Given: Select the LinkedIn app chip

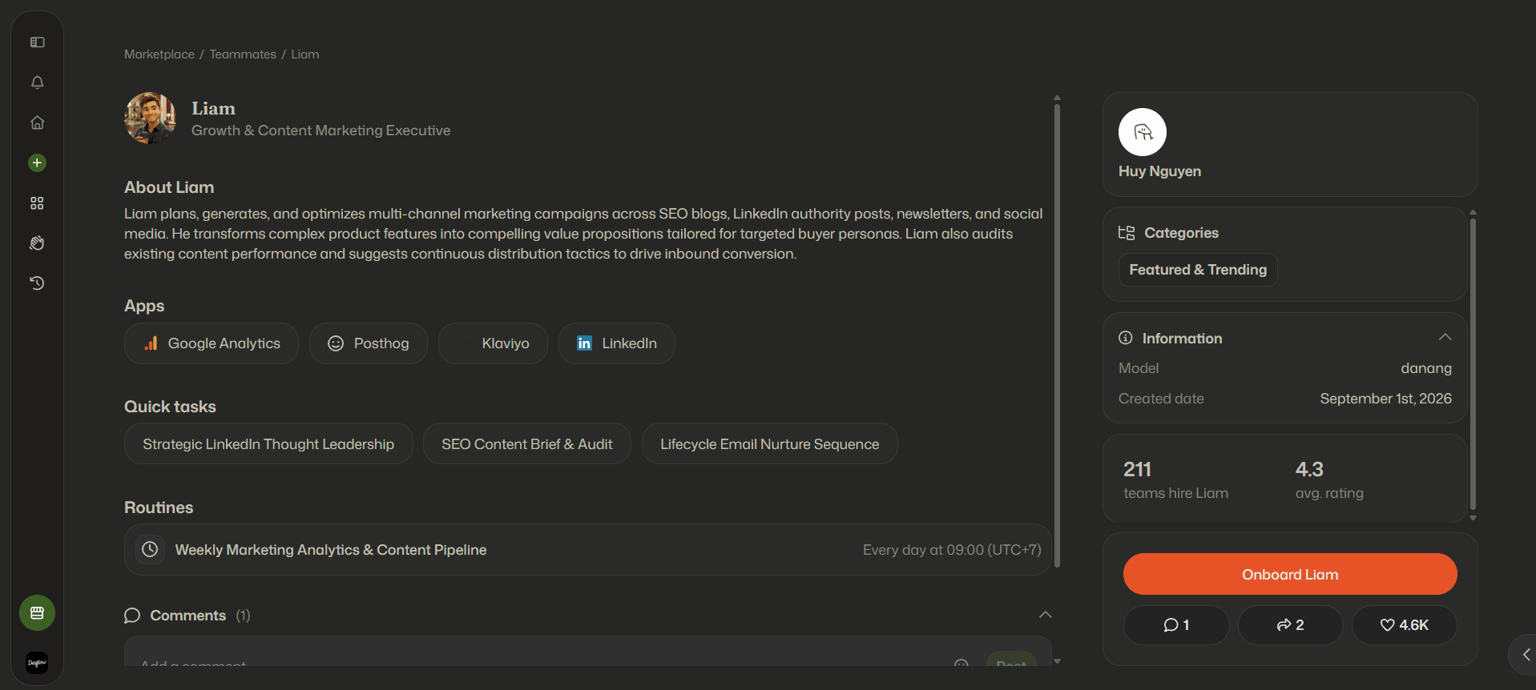Looking at the screenshot, I should click(617, 343).
